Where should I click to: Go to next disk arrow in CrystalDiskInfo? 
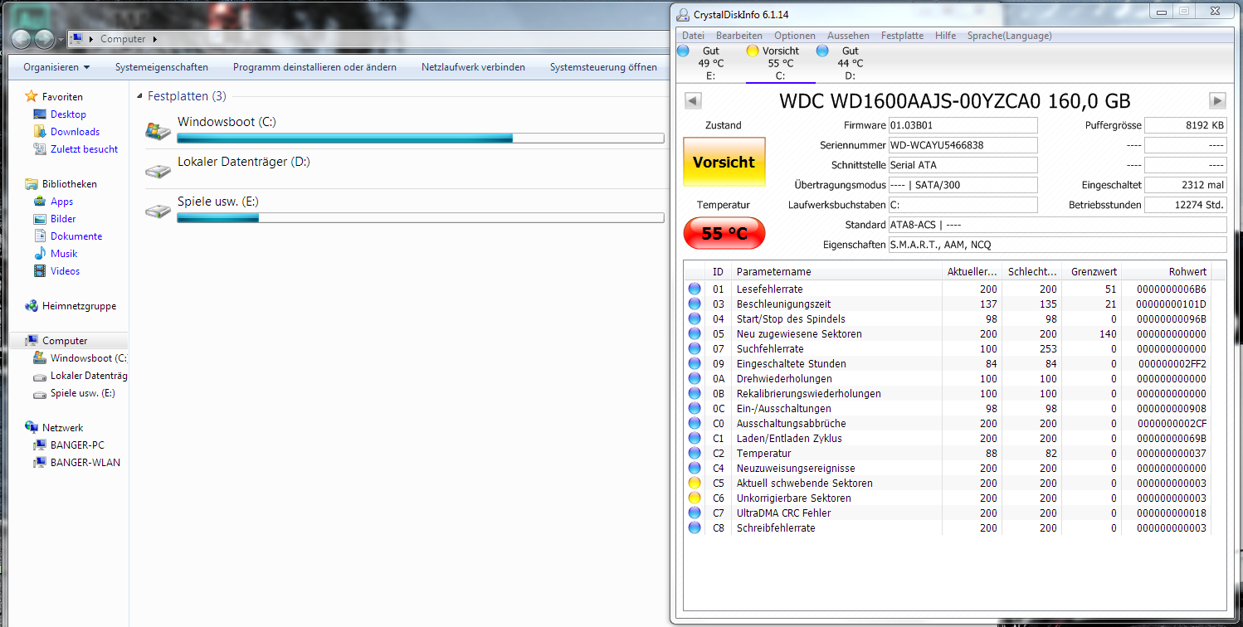coord(1217,101)
